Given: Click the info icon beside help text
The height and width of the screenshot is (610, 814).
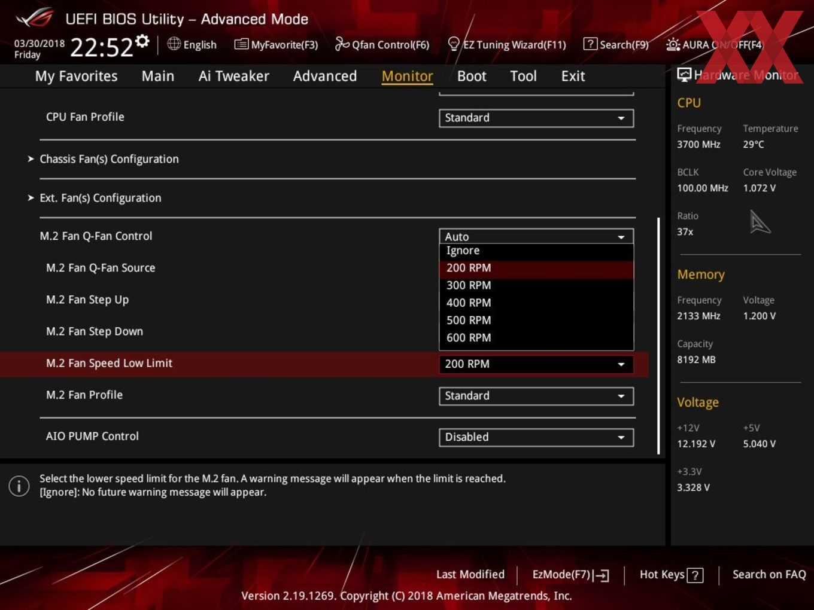Looking at the screenshot, I should [19, 486].
